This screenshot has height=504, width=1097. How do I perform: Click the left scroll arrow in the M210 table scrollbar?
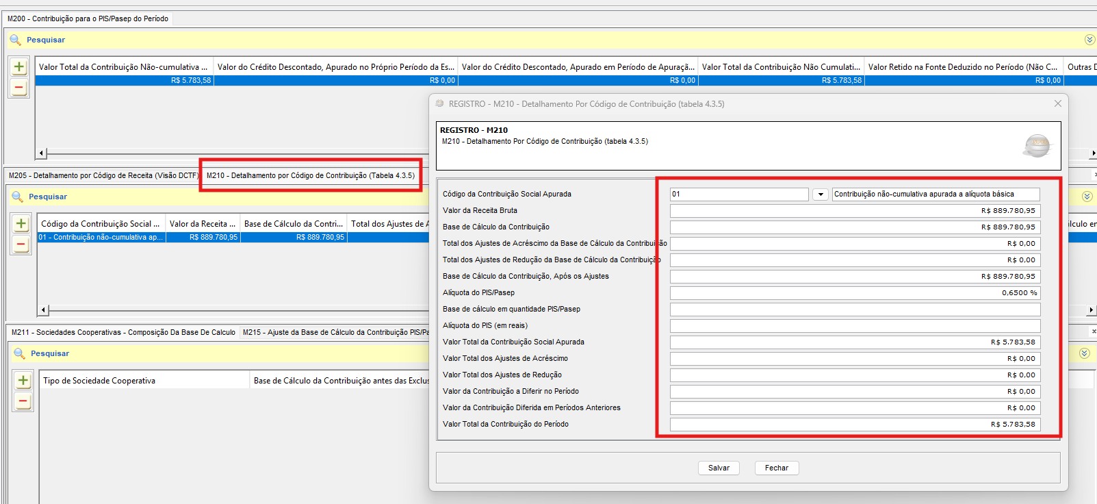44,310
